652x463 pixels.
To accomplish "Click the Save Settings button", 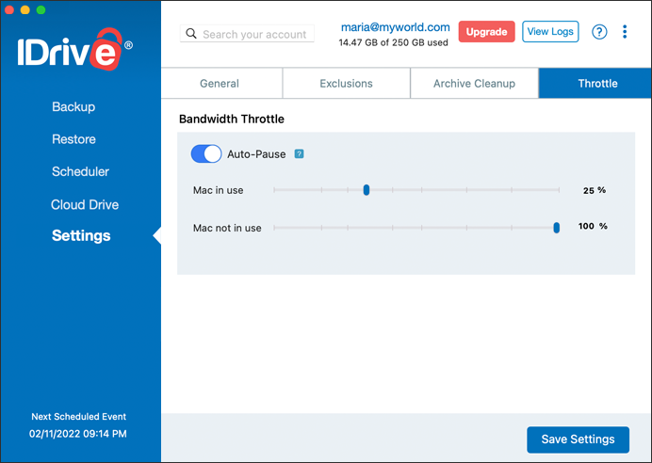I will coord(578,439).
